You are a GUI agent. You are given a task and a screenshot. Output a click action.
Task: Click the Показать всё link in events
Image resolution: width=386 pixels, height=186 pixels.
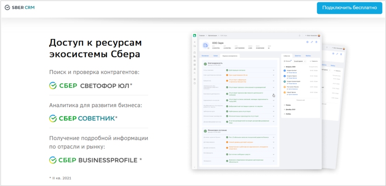click(x=301, y=100)
